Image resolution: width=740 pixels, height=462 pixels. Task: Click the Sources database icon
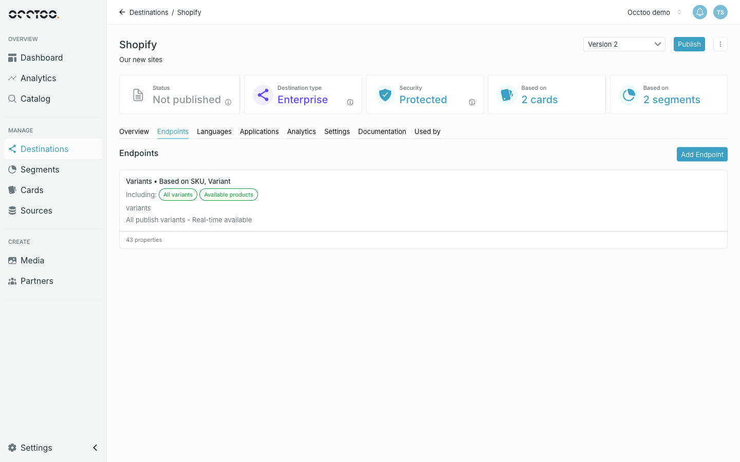pos(12,210)
